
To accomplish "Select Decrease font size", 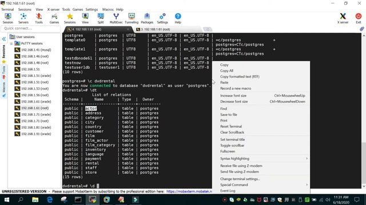I will [x=261, y=101].
